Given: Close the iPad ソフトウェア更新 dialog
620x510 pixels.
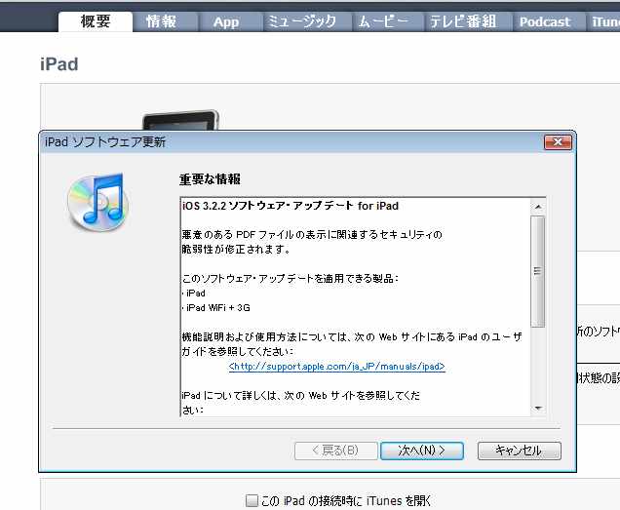Looking at the screenshot, I should tap(558, 142).
